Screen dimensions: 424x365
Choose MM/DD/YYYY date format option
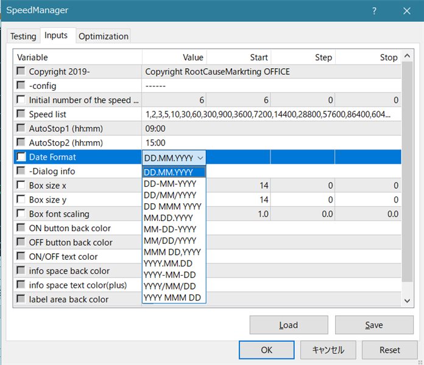(x=174, y=240)
